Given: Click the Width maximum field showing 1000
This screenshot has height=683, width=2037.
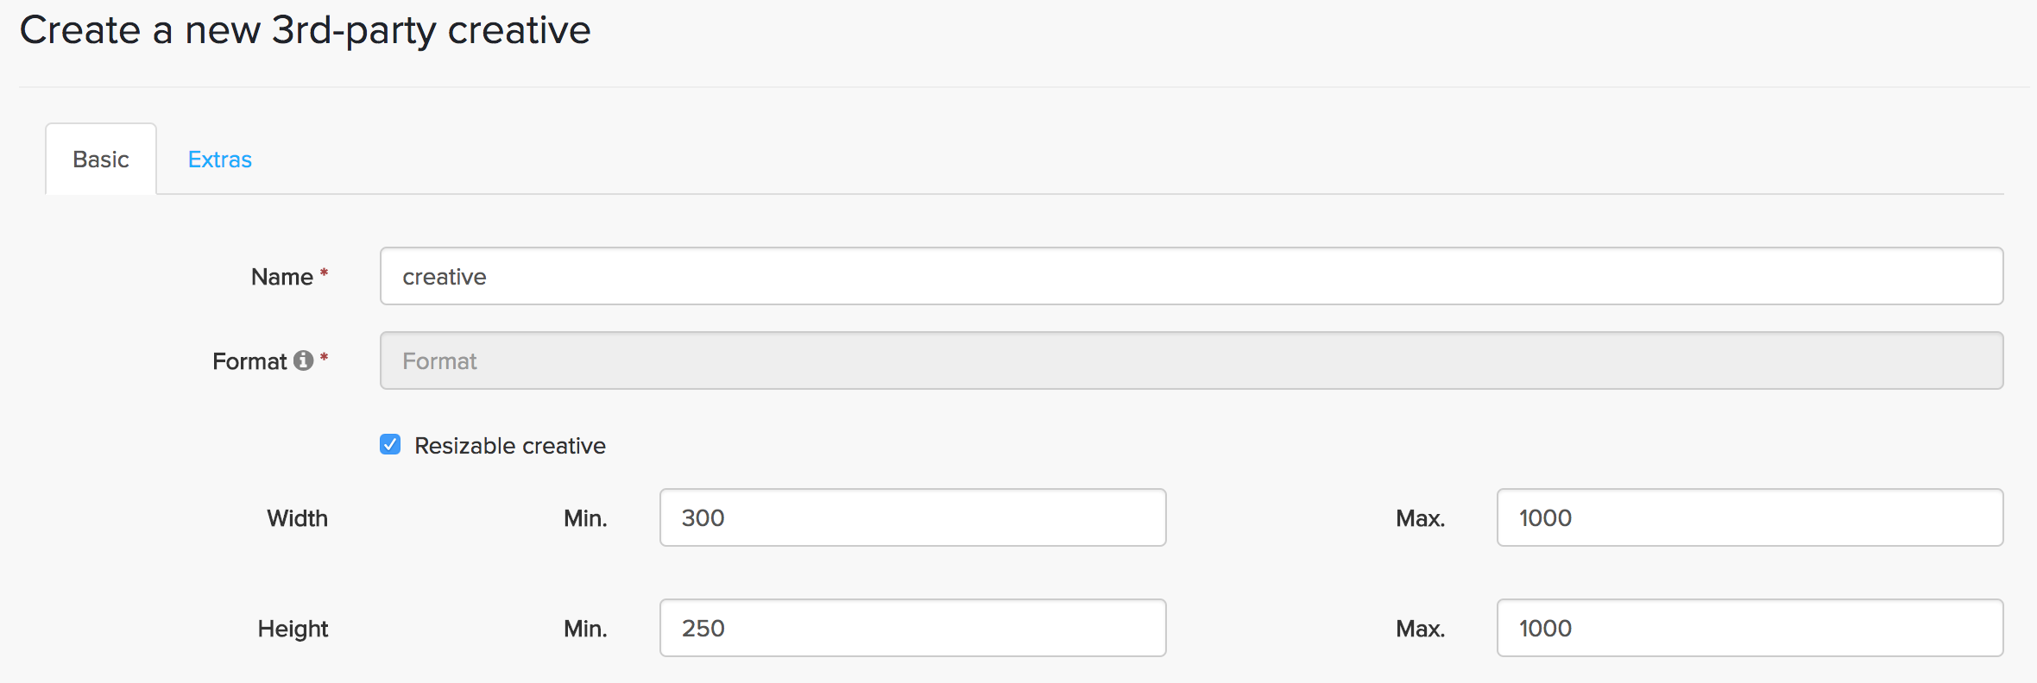Looking at the screenshot, I should [x=1750, y=517].
